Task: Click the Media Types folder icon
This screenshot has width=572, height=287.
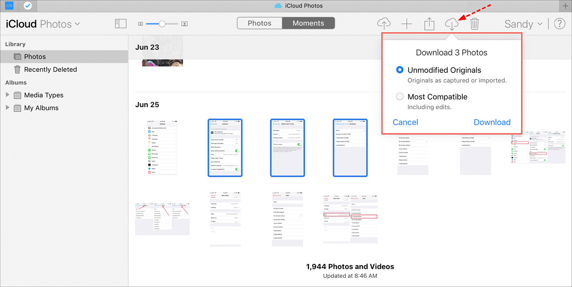Action: (x=18, y=95)
